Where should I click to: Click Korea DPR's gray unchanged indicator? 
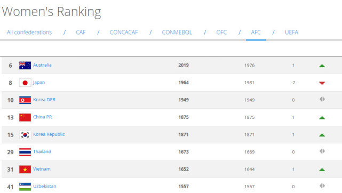pyautogui.click(x=322, y=99)
